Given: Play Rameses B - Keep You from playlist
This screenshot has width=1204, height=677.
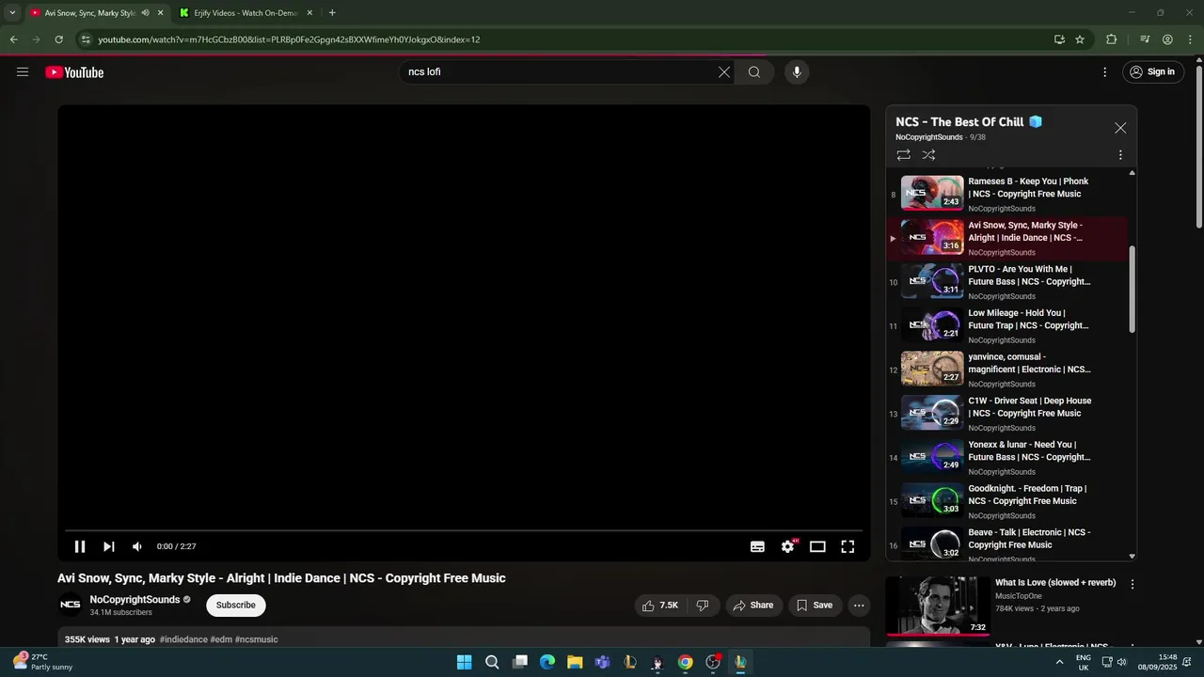Looking at the screenshot, I should point(1008,195).
